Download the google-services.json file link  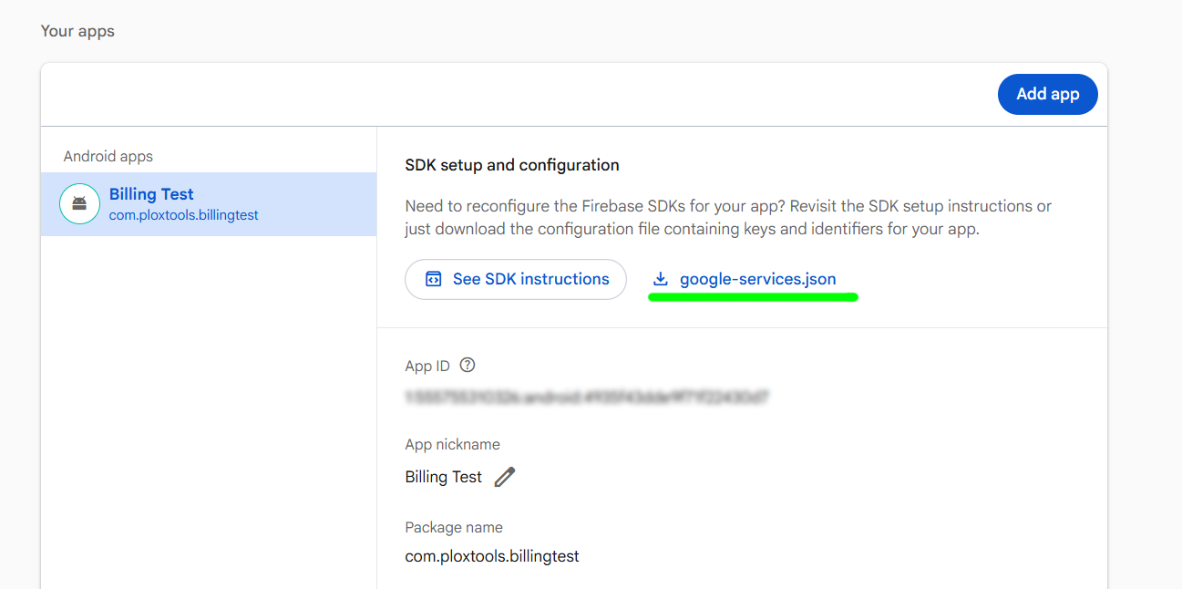(757, 279)
